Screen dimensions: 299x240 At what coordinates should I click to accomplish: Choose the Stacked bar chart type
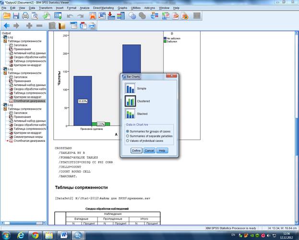click(130, 114)
